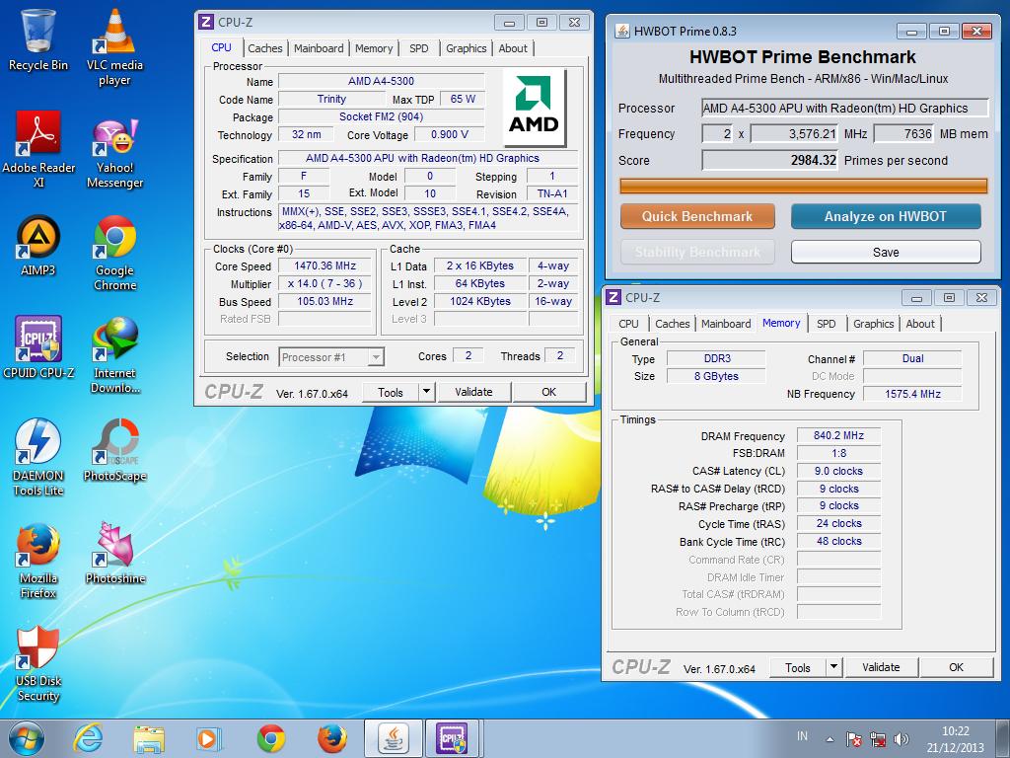Launch VLC media player shortcut
This screenshot has width=1010, height=758.
(x=114, y=46)
